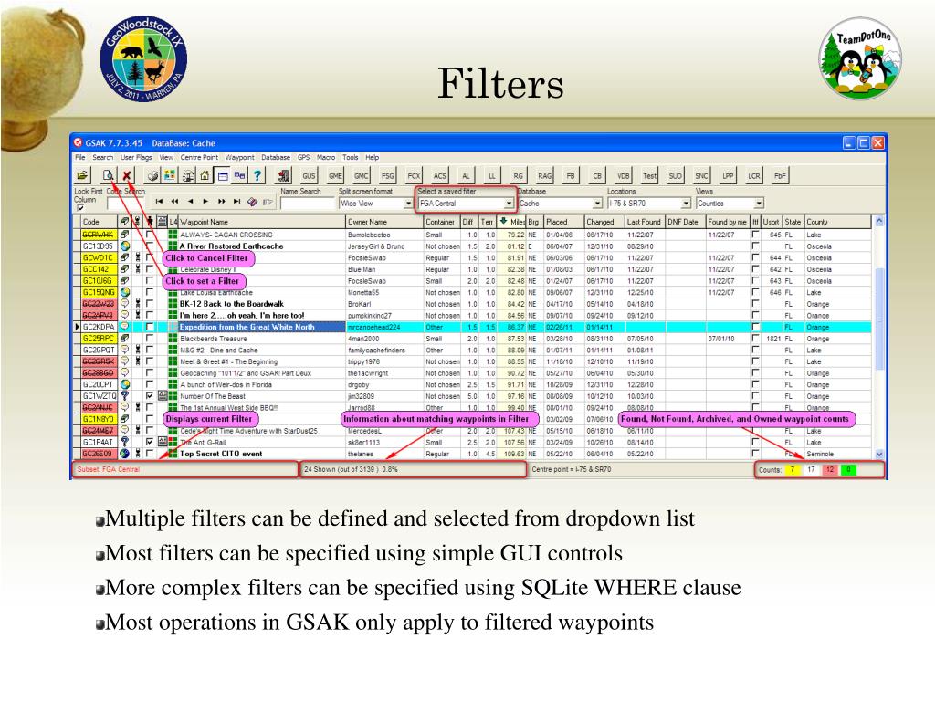The image size is (935, 701).
Task: Open the User Flags menu
Action: pos(136,157)
